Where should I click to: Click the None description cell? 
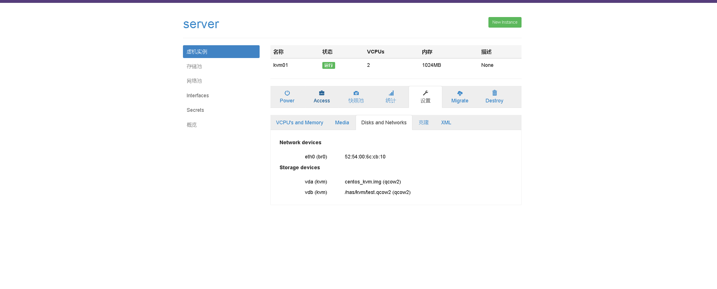coord(487,65)
